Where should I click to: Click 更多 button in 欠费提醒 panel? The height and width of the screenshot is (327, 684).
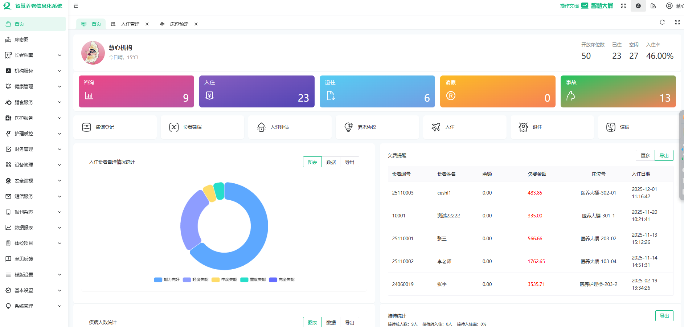tap(645, 155)
